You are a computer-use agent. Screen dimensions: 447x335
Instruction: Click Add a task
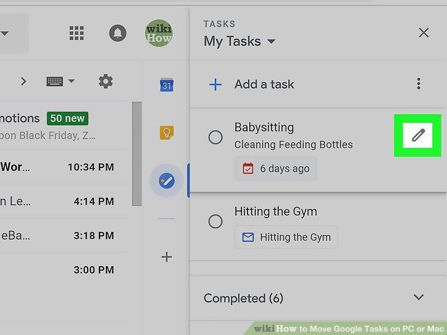[x=264, y=84]
